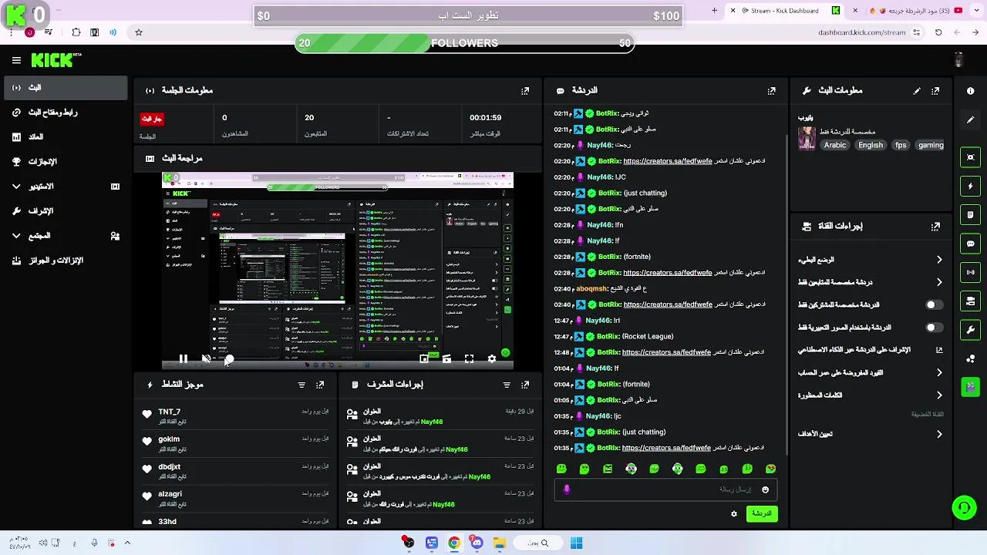Viewport: 987px width, 555px height.
Task: Toggle the session info broadcast widget button
Action: click(970, 272)
